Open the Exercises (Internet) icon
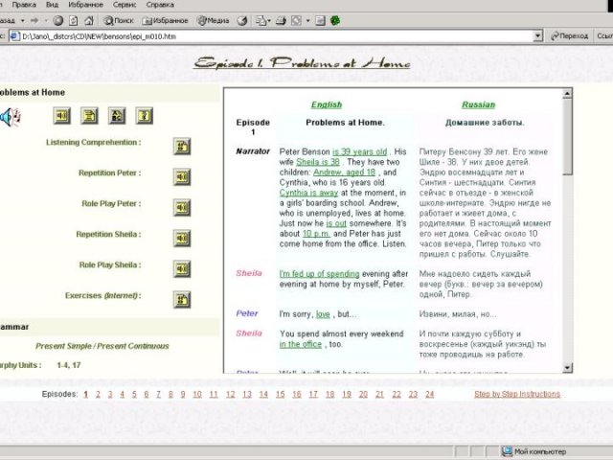 point(182,300)
